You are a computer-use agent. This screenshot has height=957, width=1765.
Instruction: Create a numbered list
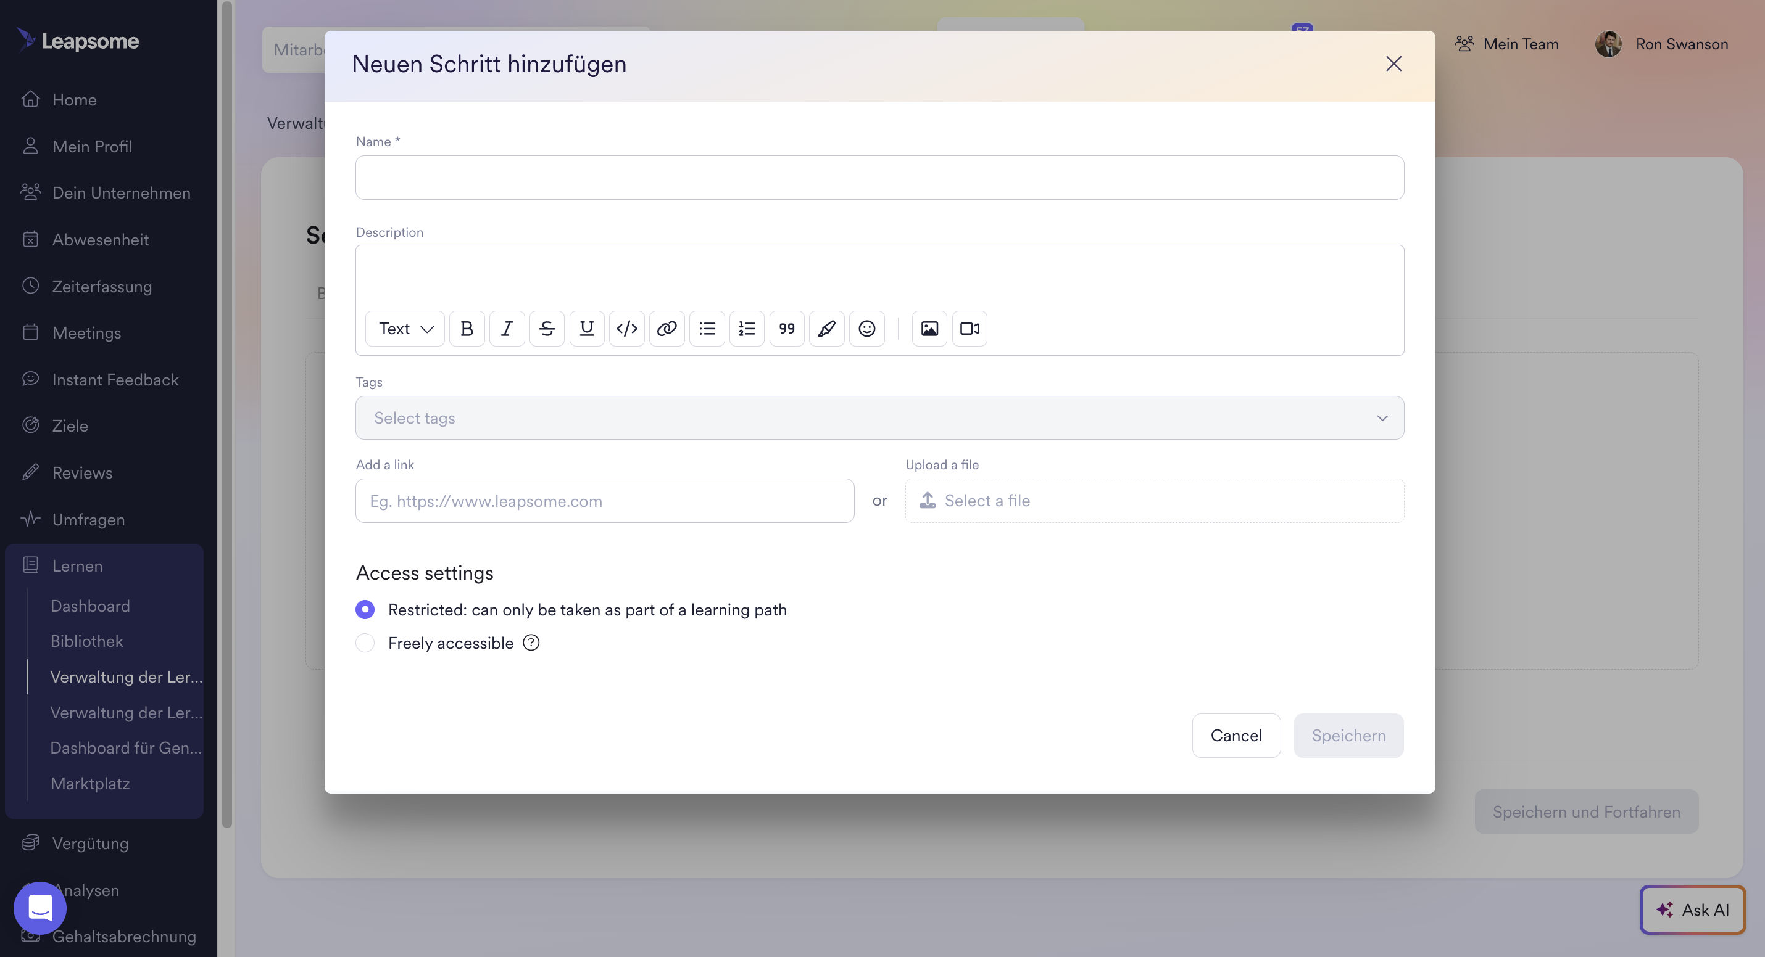coord(747,329)
